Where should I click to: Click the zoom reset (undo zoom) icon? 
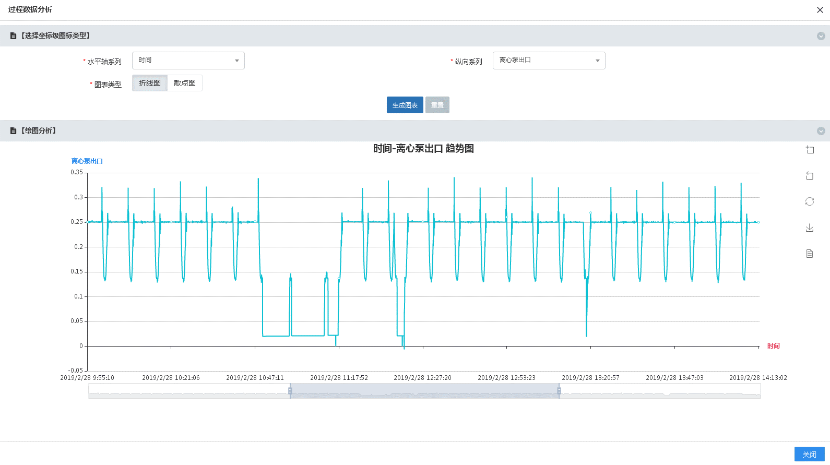[810, 176]
